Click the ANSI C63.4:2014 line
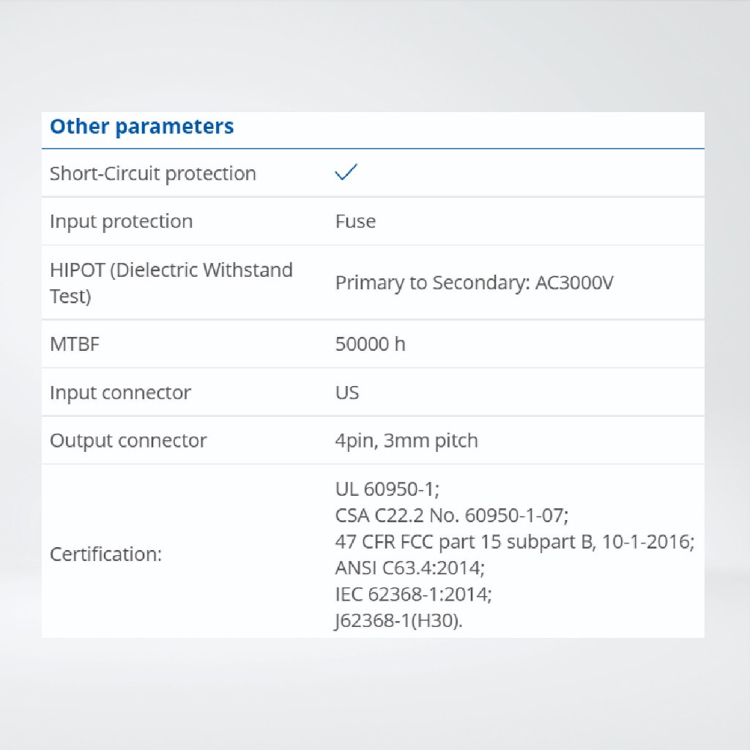Screen dimensions: 750x750 pyautogui.click(x=410, y=568)
